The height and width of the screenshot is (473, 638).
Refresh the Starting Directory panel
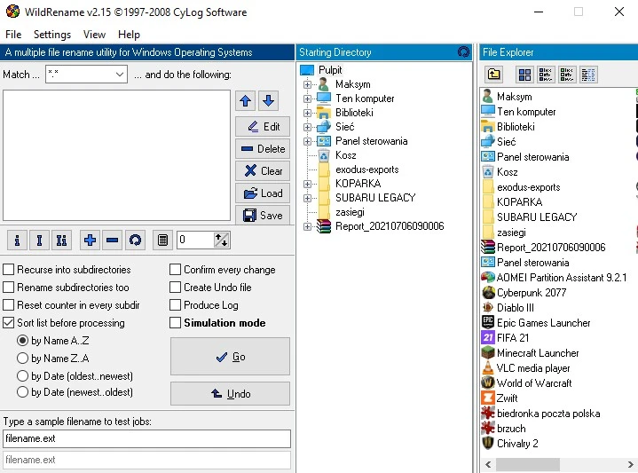(x=463, y=52)
